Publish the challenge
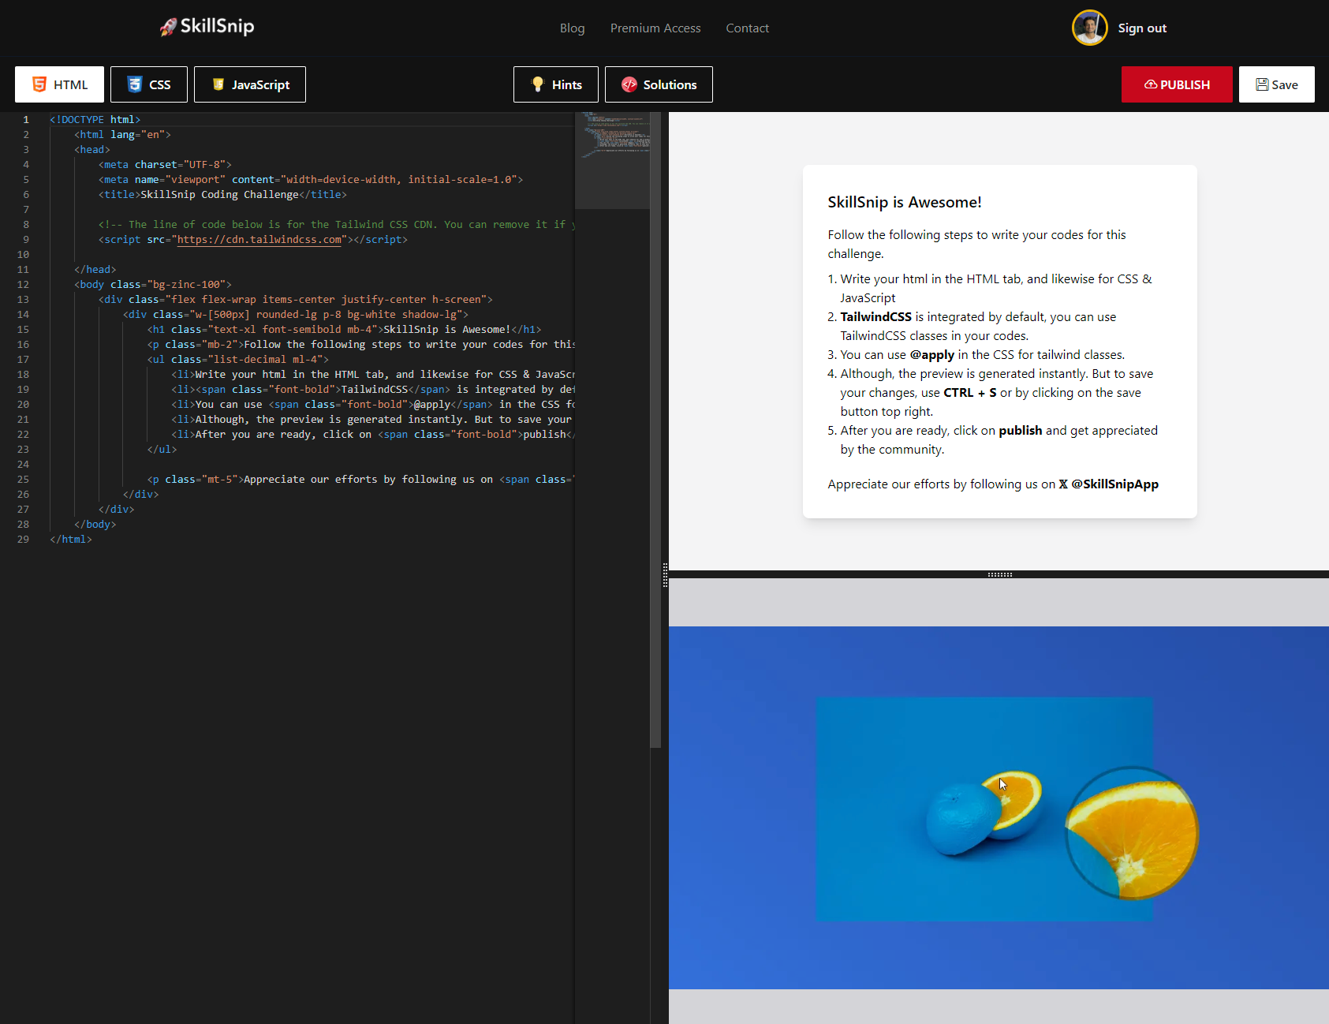This screenshot has width=1329, height=1024. (1177, 84)
